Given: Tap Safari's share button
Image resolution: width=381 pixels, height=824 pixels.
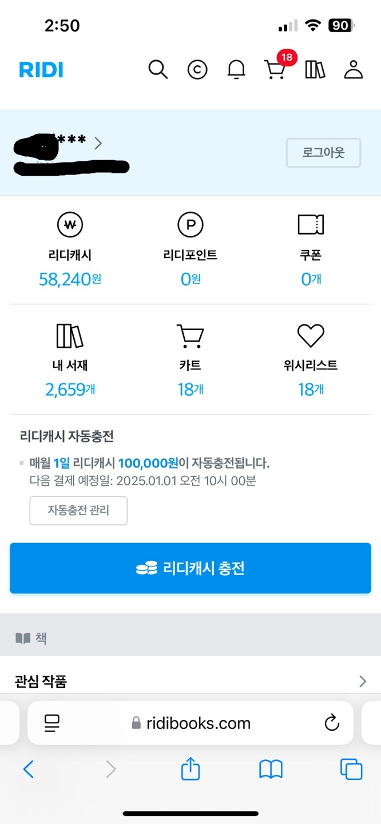Looking at the screenshot, I should click(190, 770).
